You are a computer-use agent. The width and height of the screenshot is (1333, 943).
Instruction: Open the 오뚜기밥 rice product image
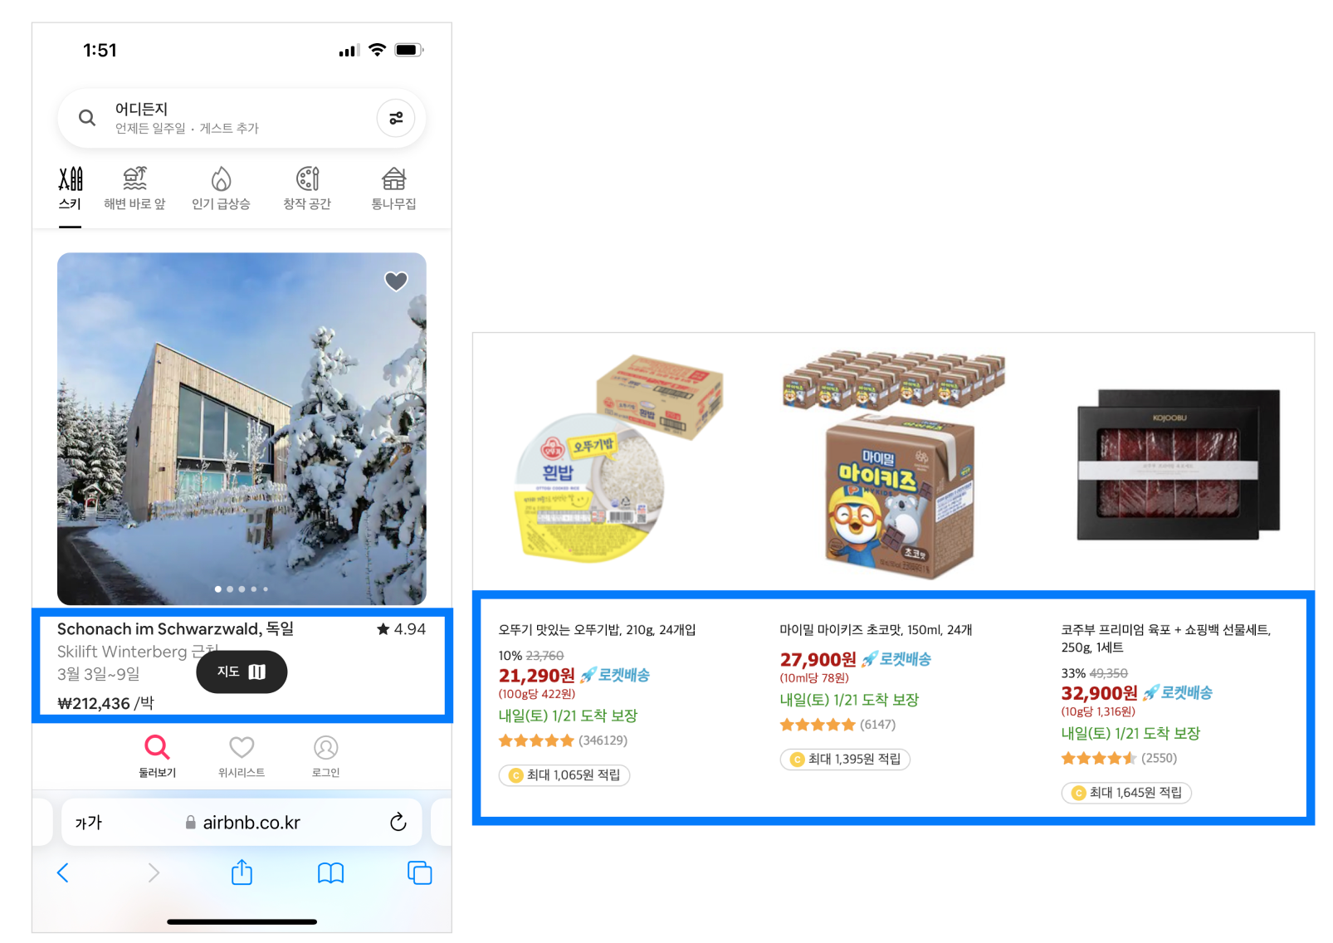point(618,459)
